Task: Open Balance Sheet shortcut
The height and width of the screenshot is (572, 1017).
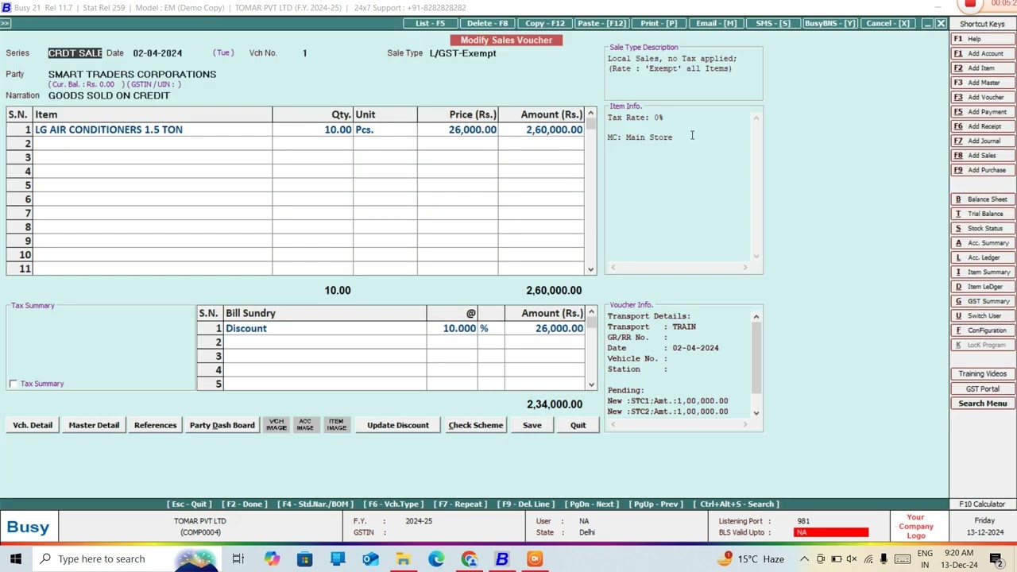Action: [982, 199]
